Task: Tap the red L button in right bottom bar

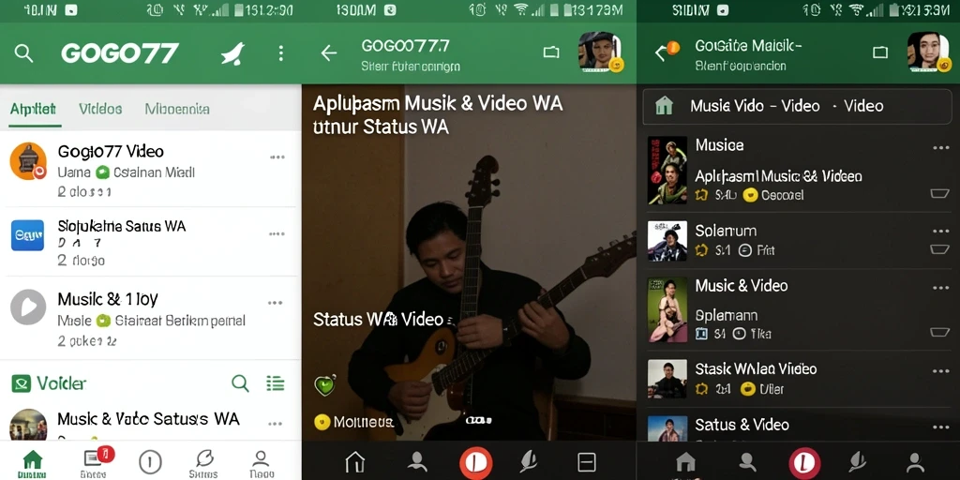Action: 804,462
